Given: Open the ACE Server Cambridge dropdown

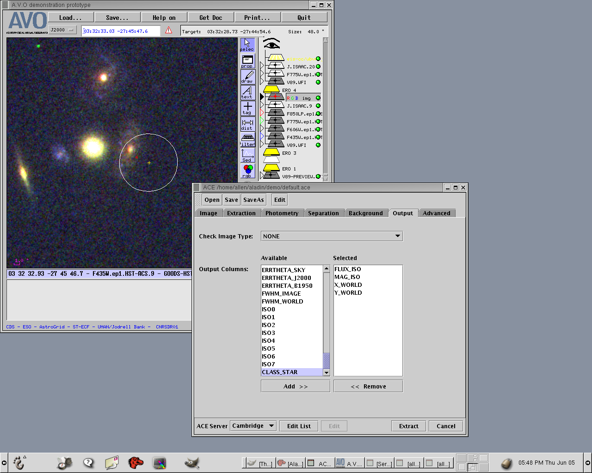Looking at the screenshot, I should (253, 426).
